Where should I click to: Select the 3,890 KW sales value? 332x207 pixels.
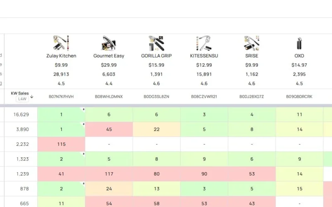click(22, 129)
